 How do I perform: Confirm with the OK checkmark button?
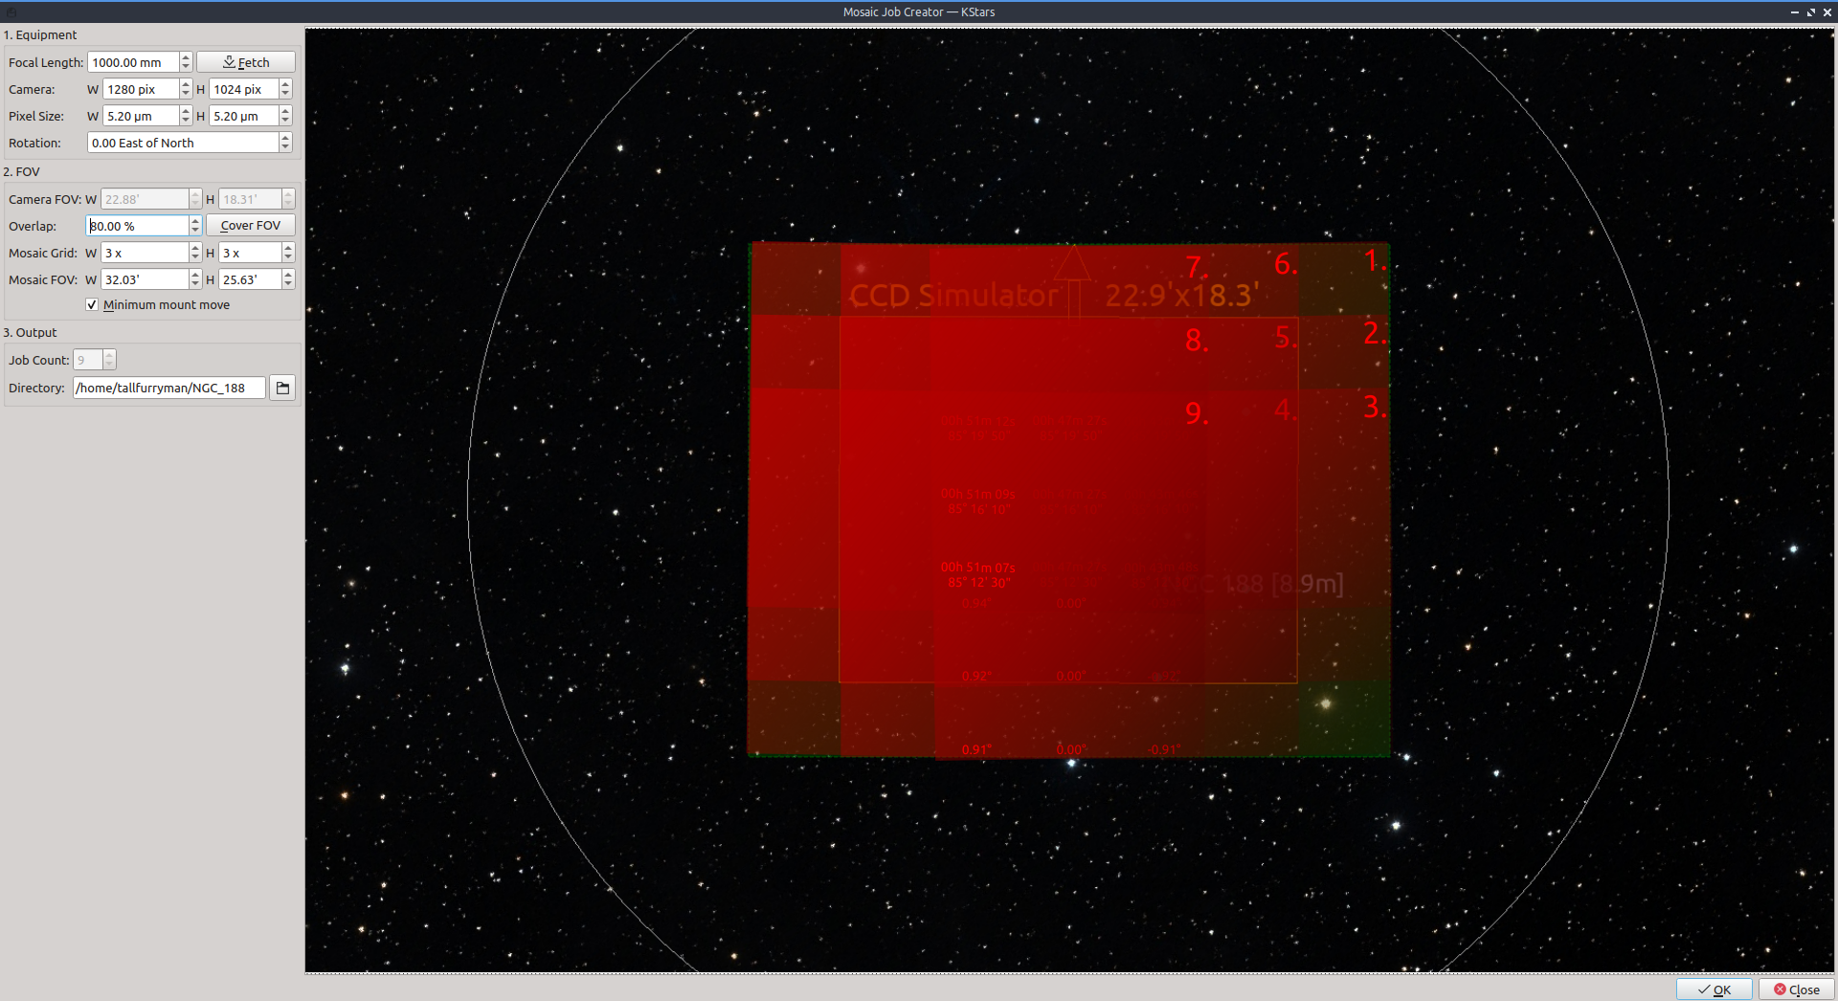click(1714, 990)
